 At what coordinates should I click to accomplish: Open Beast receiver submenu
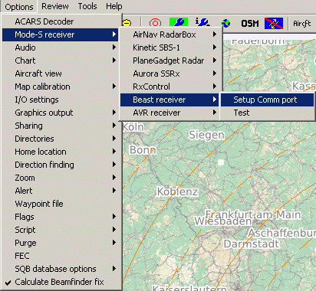click(x=170, y=100)
